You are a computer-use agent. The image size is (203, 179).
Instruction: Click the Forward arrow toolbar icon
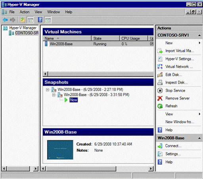point(13,20)
